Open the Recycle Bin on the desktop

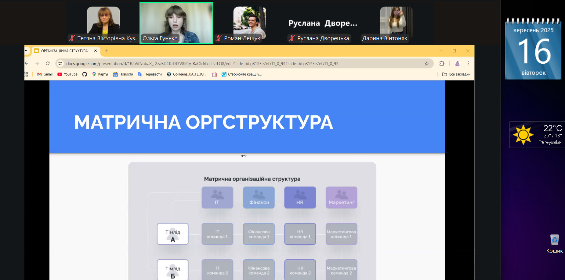[x=554, y=240]
